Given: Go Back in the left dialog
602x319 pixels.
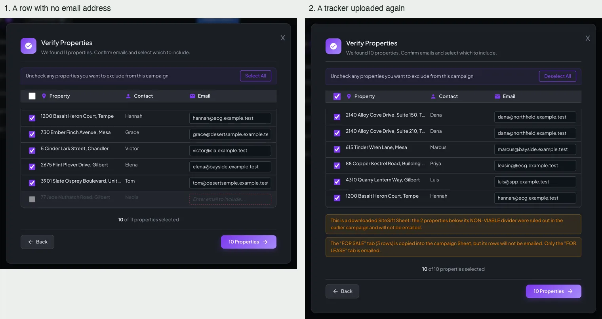Looking at the screenshot, I should (37, 242).
